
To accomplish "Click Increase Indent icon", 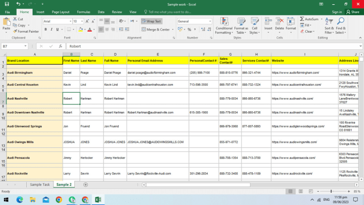I will coord(127,29).
